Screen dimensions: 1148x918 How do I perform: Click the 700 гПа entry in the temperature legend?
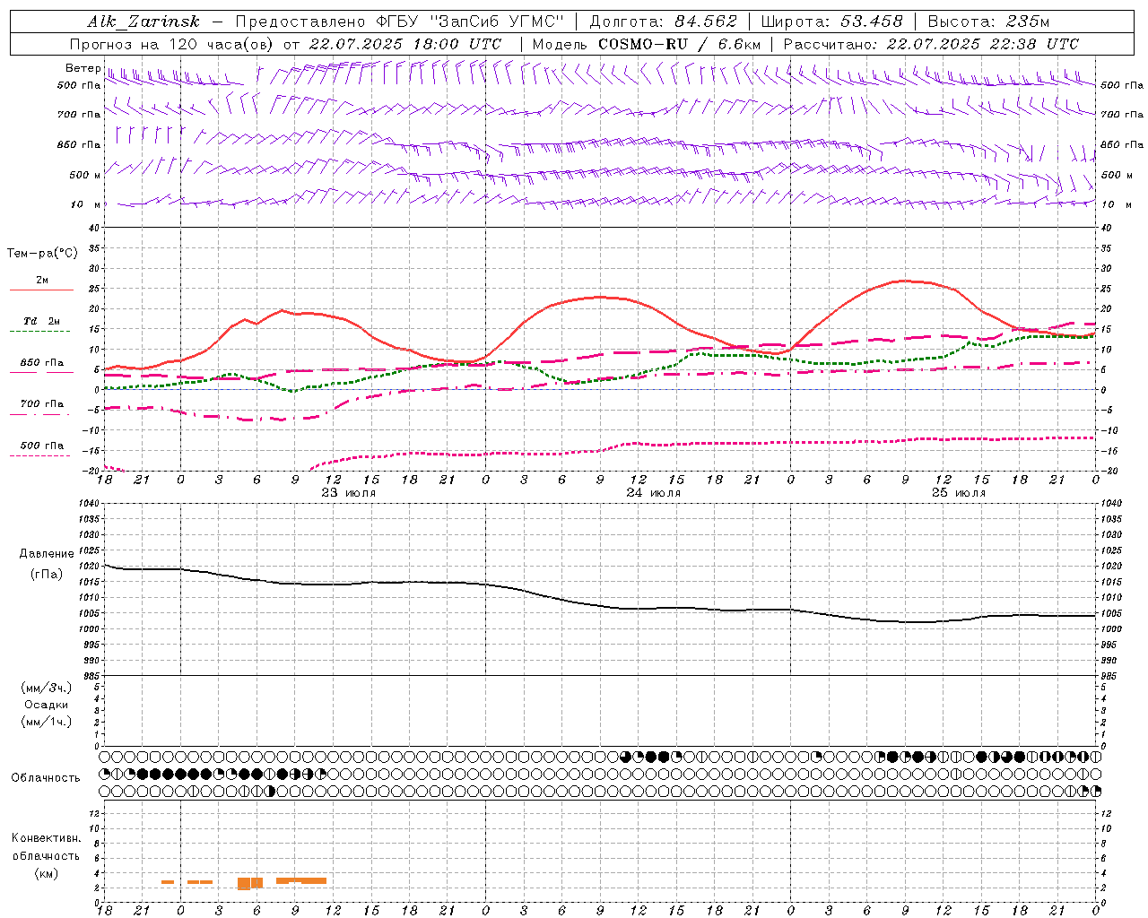tap(42, 404)
